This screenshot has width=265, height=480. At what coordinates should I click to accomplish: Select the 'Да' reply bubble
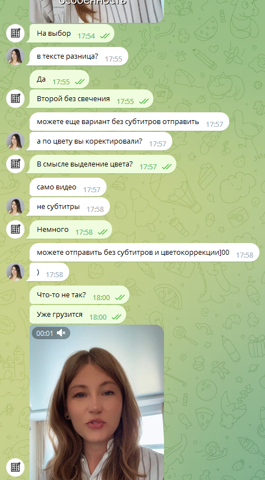(59, 79)
